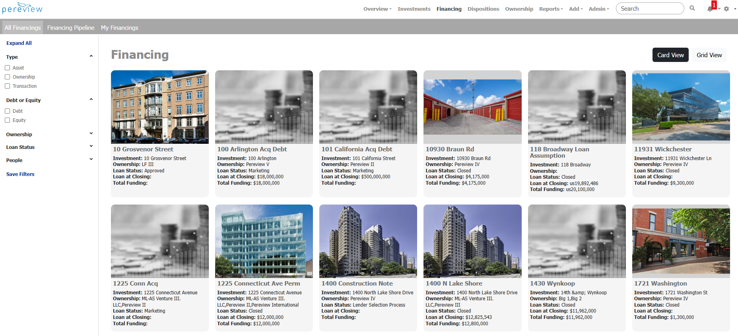Collapse the Debt or Equity chevron
738x336 pixels.
tap(91, 100)
